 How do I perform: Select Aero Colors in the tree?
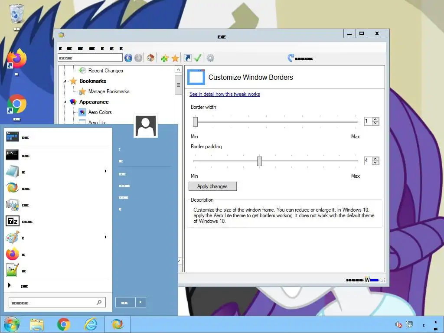point(100,112)
